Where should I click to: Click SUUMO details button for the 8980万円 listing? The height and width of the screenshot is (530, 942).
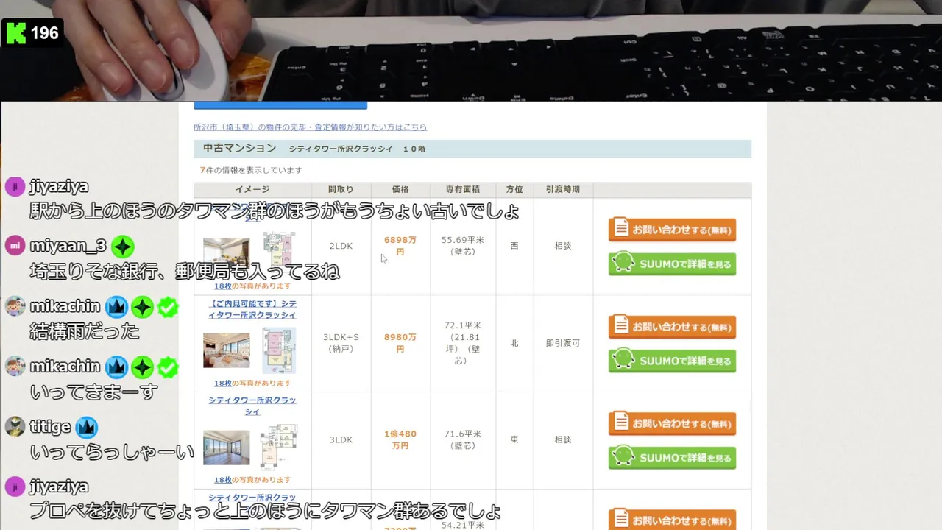click(x=672, y=361)
